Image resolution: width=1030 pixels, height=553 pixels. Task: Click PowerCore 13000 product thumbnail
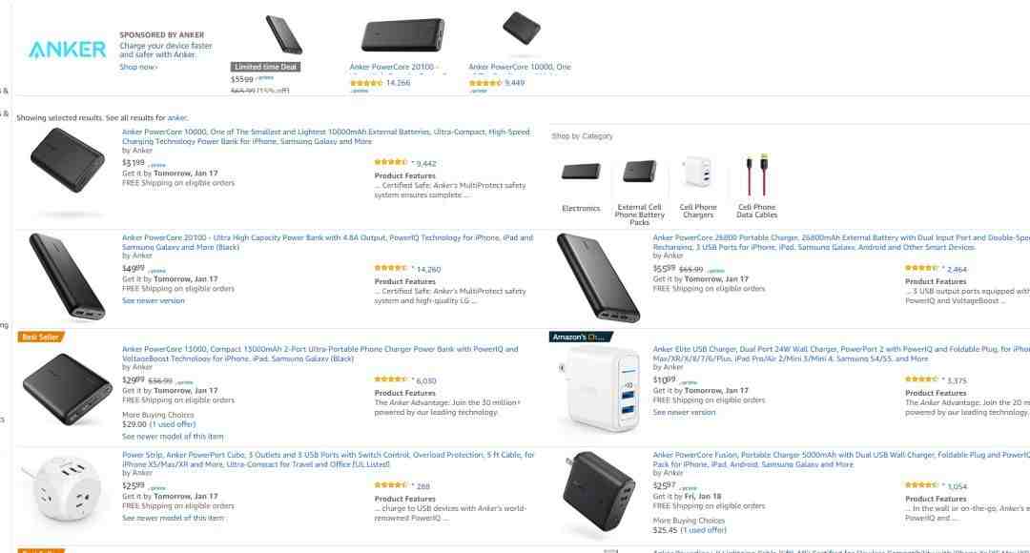click(68, 389)
